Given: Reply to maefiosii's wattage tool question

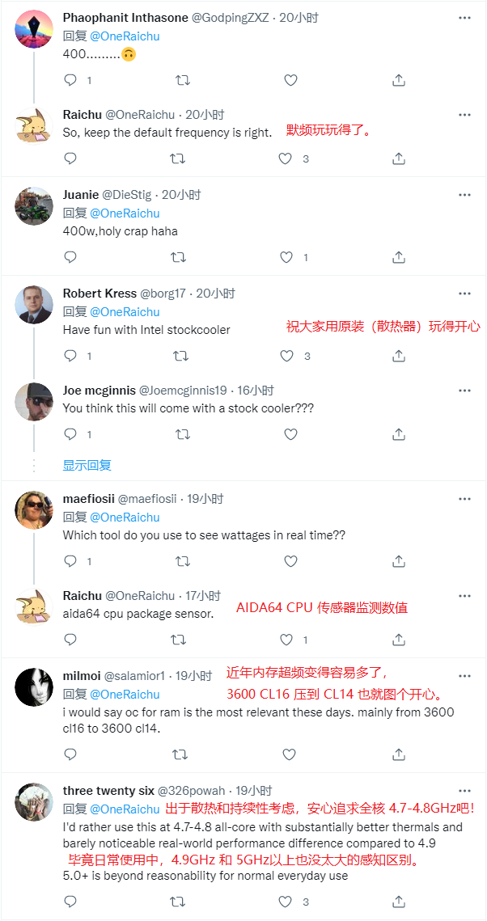Looking at the screenshot, I should point(70,561).
